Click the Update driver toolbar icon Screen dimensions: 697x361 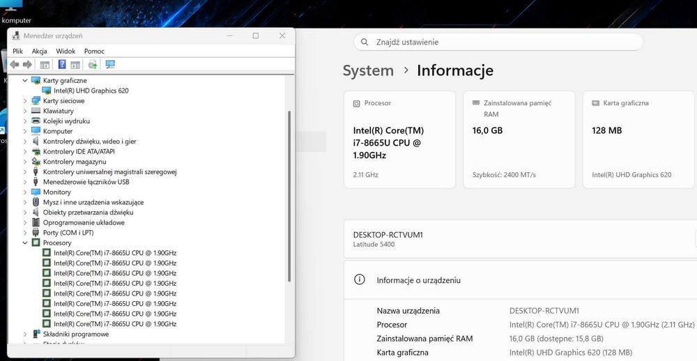coord(93,64)
